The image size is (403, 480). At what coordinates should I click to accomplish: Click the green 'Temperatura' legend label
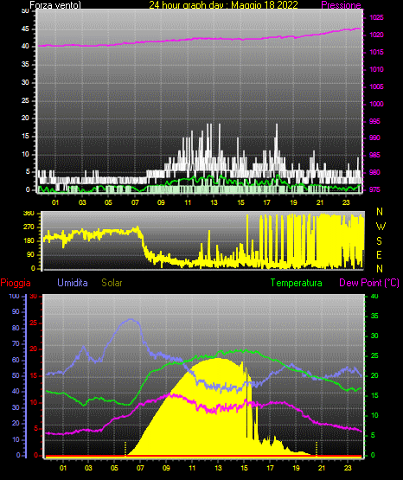tap(297, 283)
